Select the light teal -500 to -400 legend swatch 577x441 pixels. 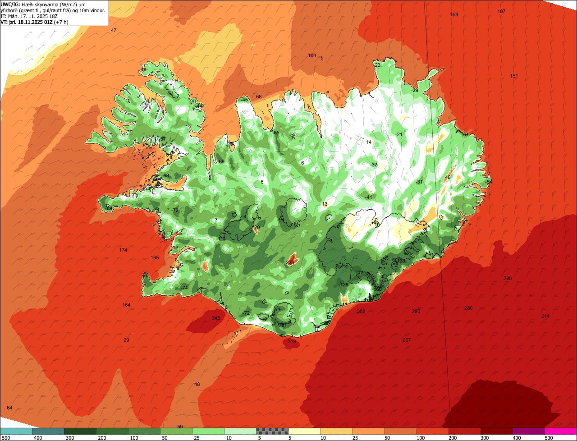coord(16,431)
